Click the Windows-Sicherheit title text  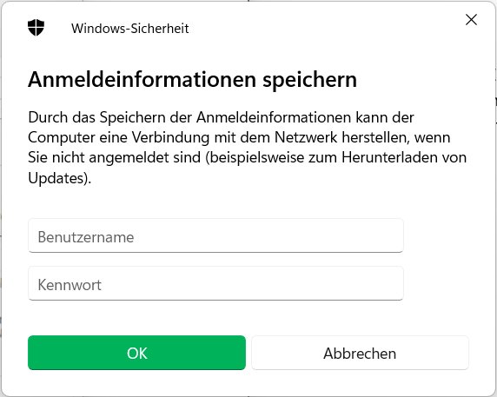(x=130, y=29)
